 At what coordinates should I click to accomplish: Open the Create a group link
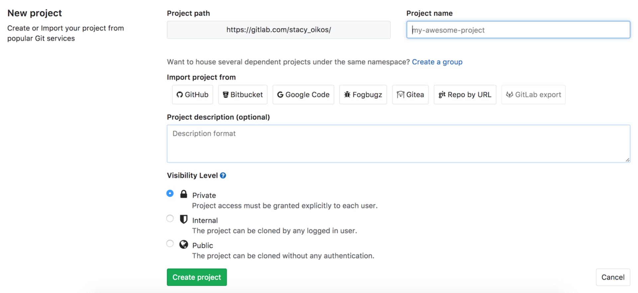pyautogui.click(x=437, y=62)
